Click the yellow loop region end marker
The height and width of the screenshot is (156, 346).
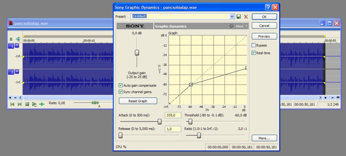pyautogui.click(x=324, y=36)
